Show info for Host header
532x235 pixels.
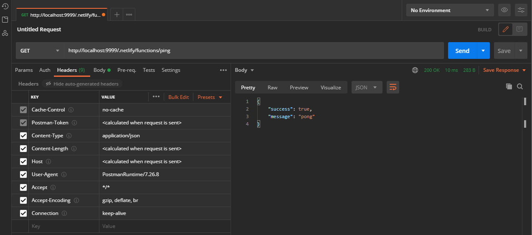tap(48, 162)
